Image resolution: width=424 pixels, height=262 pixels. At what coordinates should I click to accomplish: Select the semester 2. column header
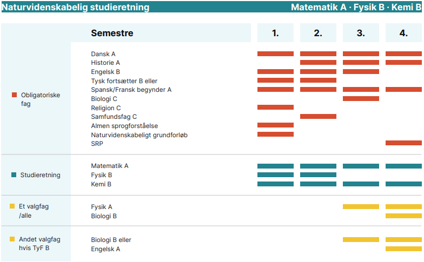(318, 32)
